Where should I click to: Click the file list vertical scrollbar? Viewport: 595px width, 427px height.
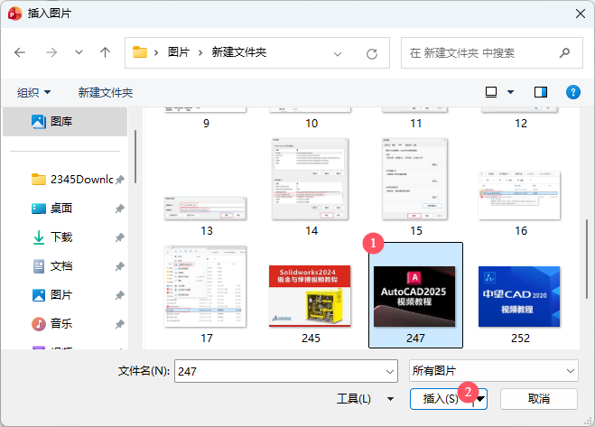pos(587,259)
